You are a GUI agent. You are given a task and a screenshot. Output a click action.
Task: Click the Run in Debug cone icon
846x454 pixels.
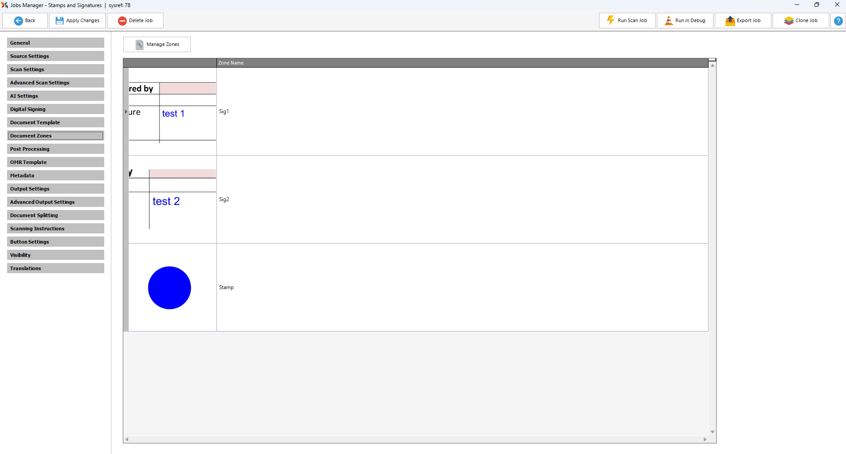[x=669, y=21]
